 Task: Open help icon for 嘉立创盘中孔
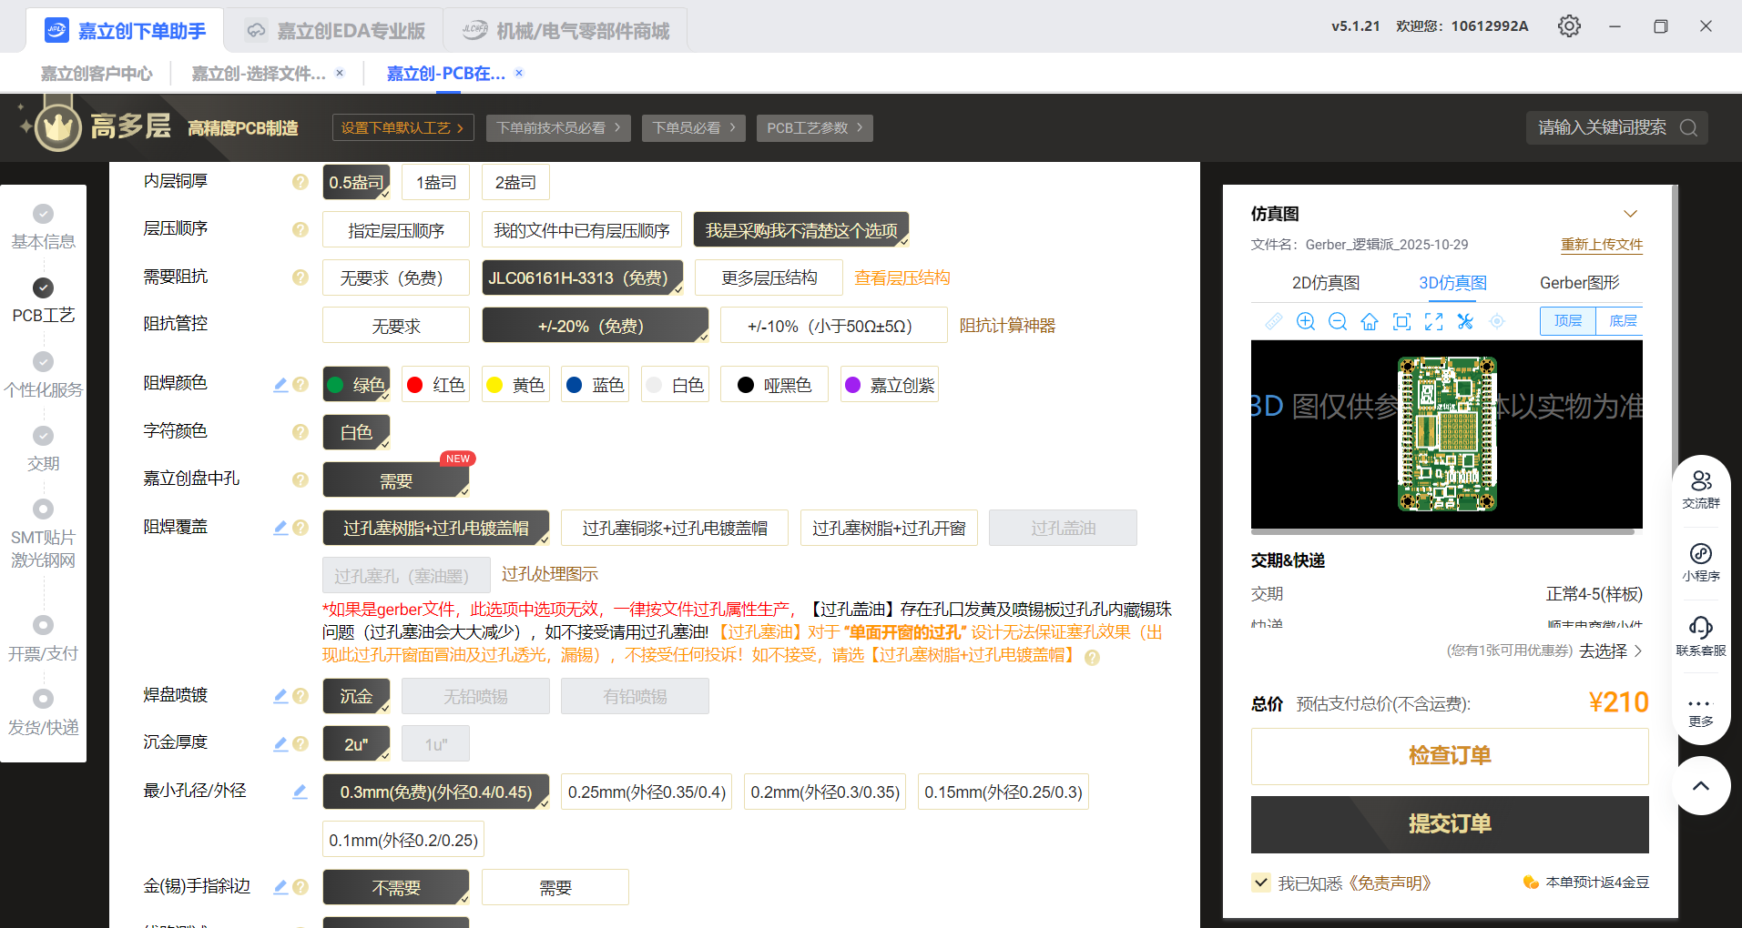[301, 479]
